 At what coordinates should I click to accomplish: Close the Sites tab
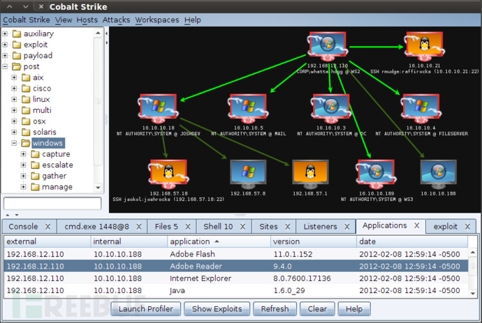click(x=287, y=227)
